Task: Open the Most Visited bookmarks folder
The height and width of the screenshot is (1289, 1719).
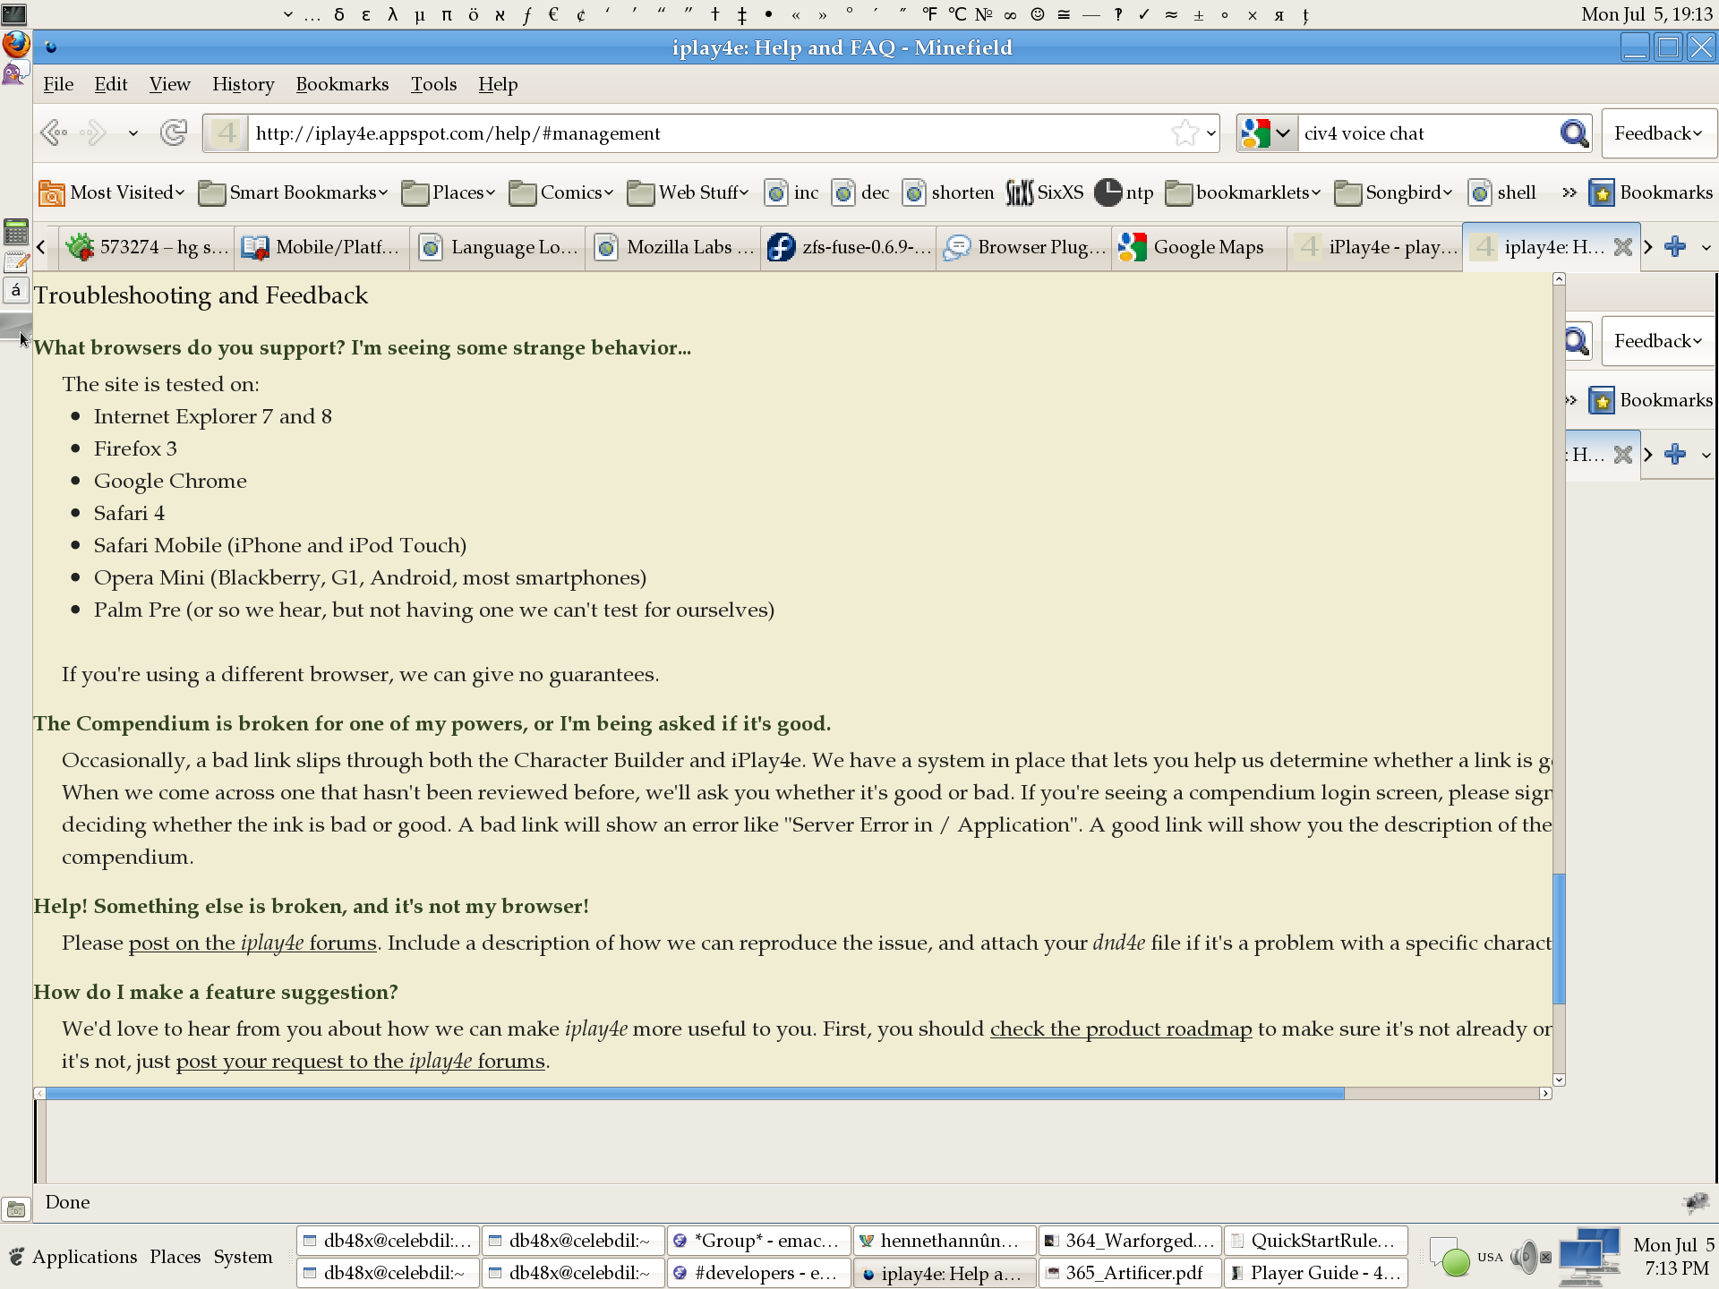Action: [x=112, y=192]
